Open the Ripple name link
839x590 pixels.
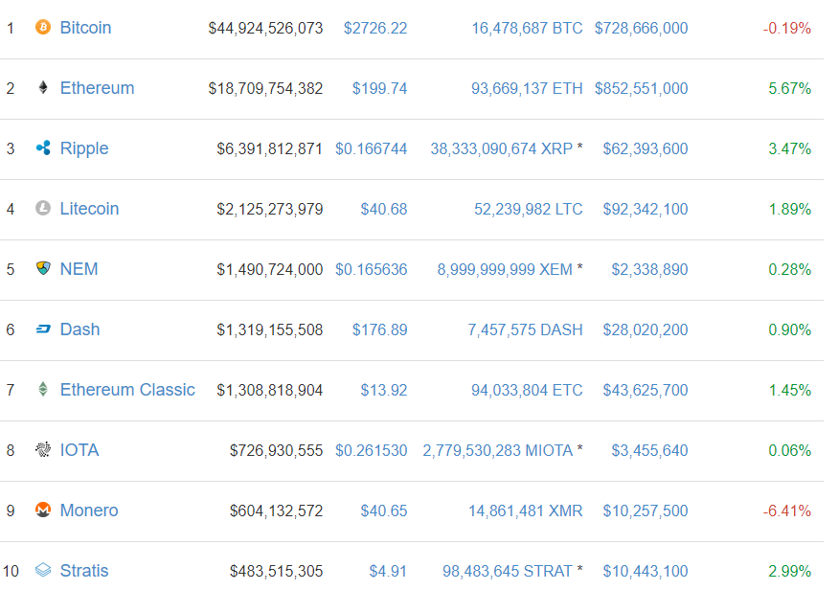84,148
